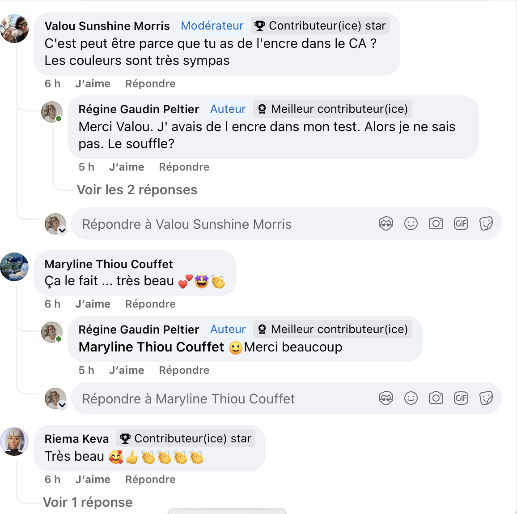The width and height of the screenshot is (517, 514).
Task: Open emoji picker in Valou reply box
Action: pos(411,223)
